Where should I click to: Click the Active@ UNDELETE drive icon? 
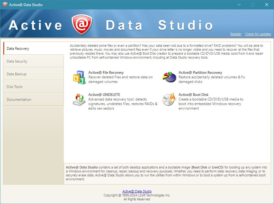click(79, 99)
